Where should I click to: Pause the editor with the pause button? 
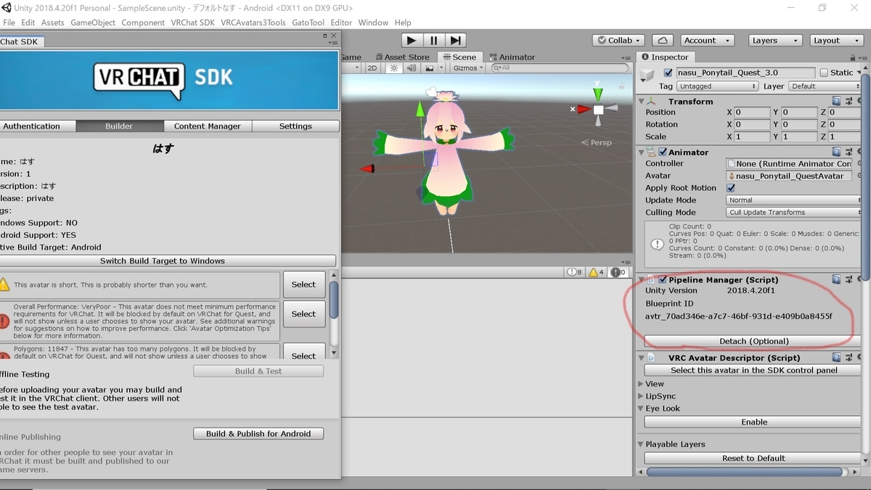pyautogui.click(x=433, y=41)
